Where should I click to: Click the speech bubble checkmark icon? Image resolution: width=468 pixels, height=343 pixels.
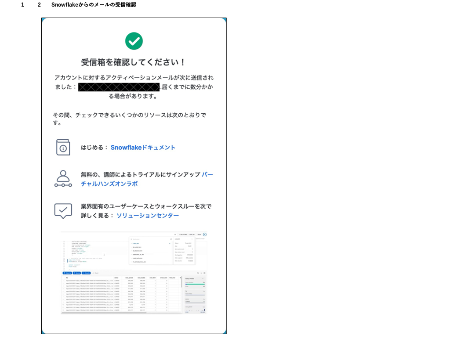click(x=63, y=211)
